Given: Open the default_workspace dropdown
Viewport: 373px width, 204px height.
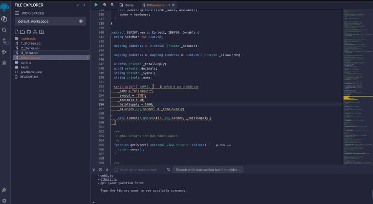Looking at the screenshot, I should point(50,21).
